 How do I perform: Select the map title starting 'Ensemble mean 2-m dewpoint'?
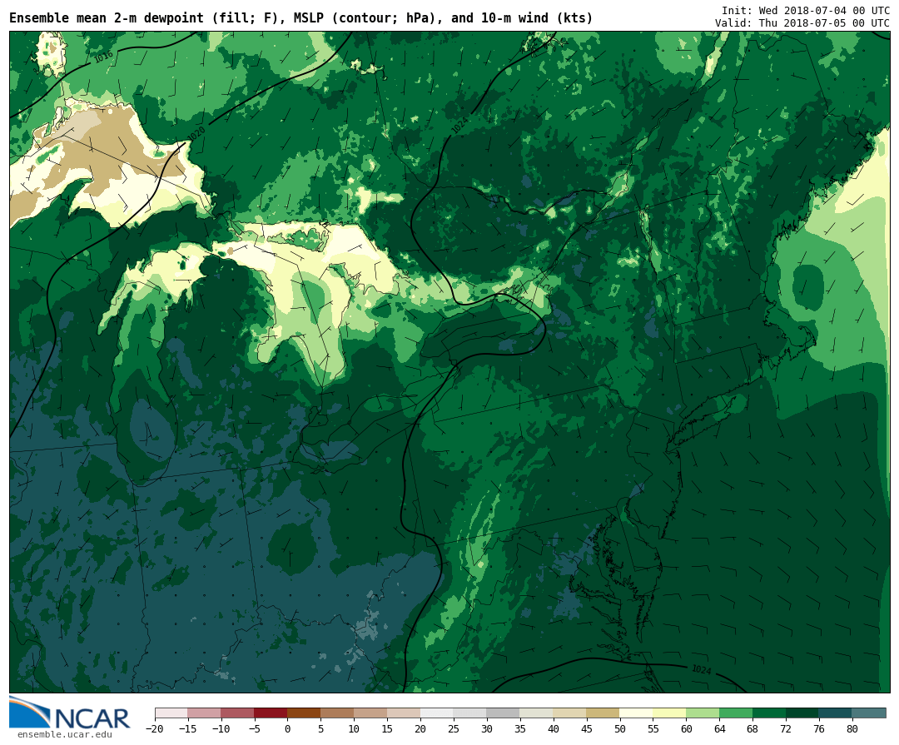tap(301, 18)
